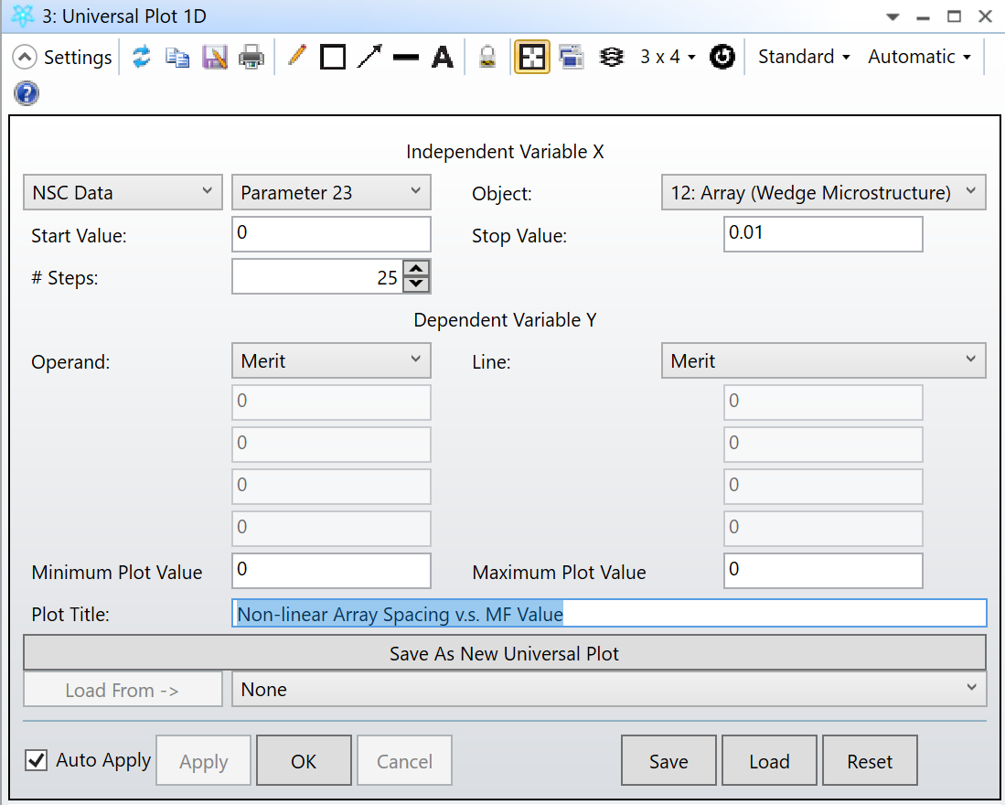Viewport: 1005px width, 805px height.
Task: Open the 3 x 4 grid menu
Action: tap(667, 57)
